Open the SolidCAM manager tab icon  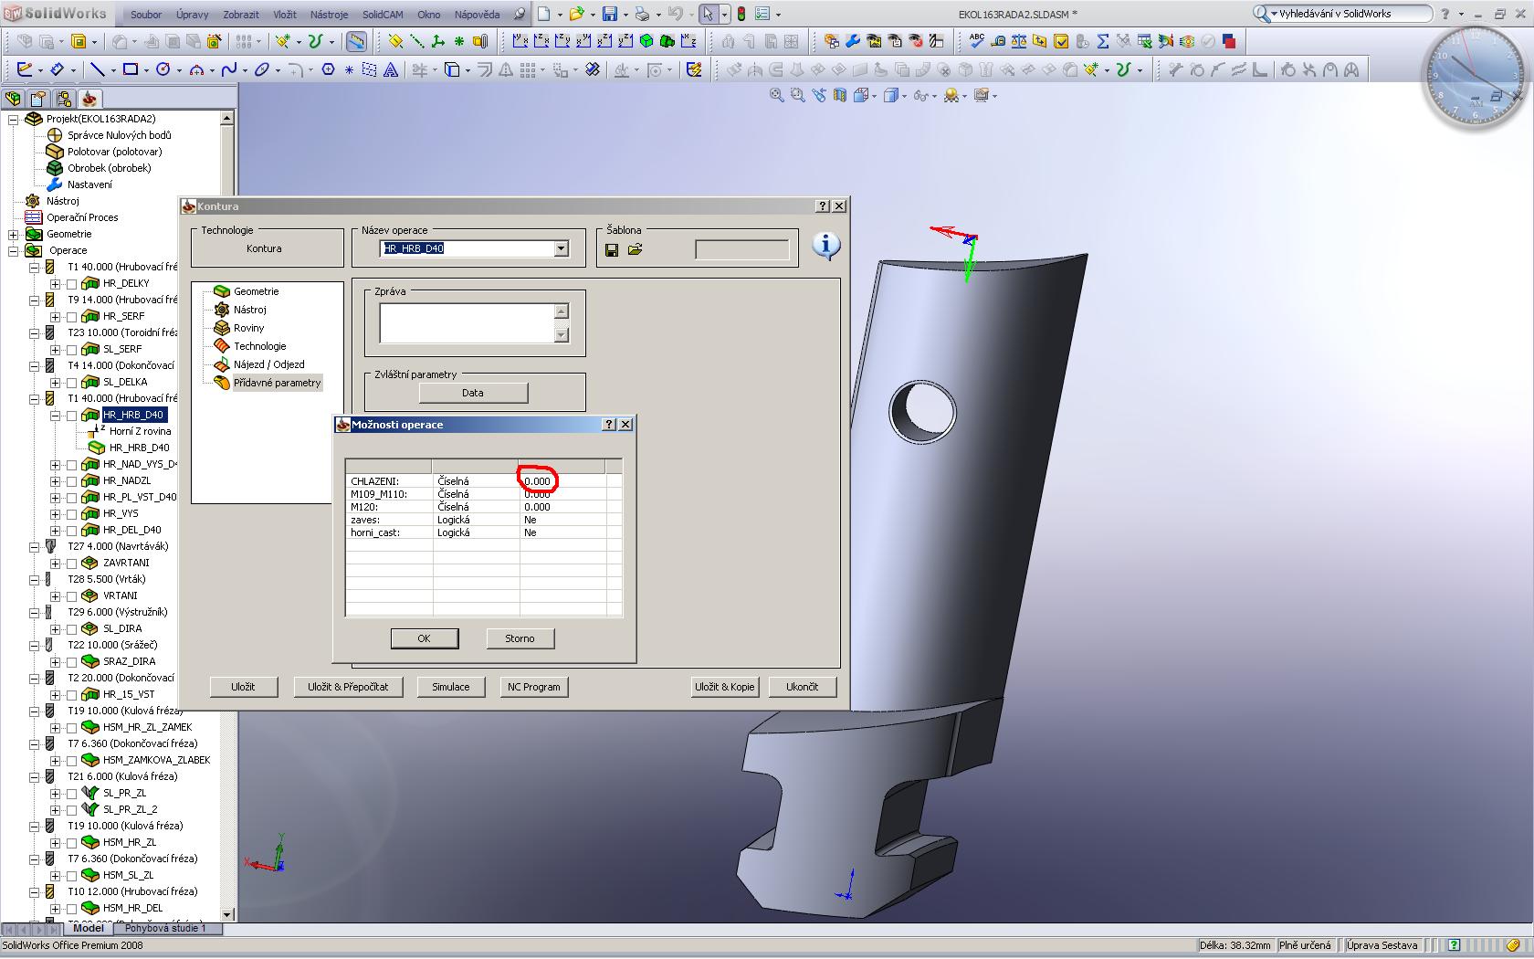(89, 99)
